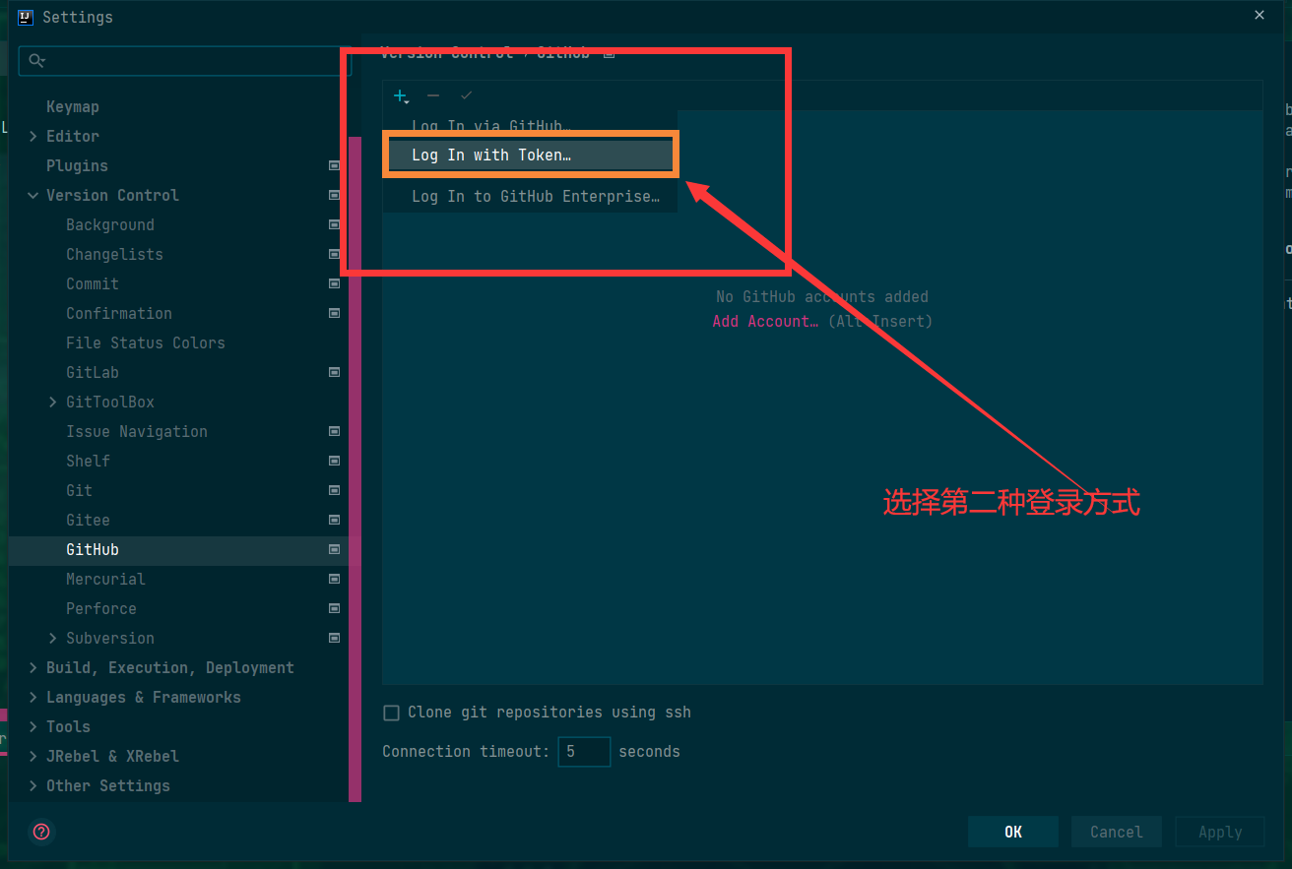
Task: Click the IntelliJ icon in title bar
Action: click(26, 17)
